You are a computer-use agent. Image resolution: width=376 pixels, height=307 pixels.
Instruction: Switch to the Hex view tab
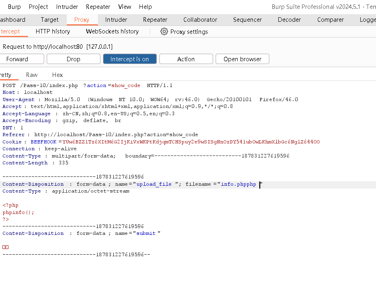58,75
